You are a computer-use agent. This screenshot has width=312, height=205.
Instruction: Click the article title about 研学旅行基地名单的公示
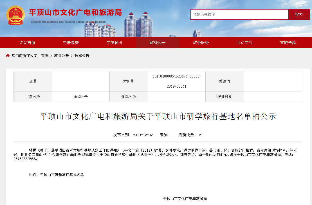pos(158,117)
